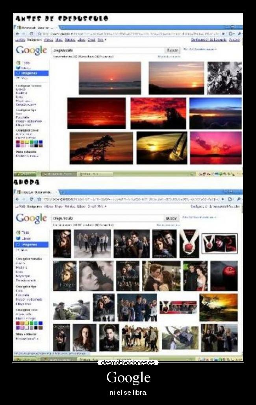Viewport: 256px width, 405px height.
Task: Expand the Más dropdown in the upper top bar
Action: 102,39
